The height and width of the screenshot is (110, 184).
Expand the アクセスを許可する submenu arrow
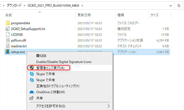pos(108,106)
